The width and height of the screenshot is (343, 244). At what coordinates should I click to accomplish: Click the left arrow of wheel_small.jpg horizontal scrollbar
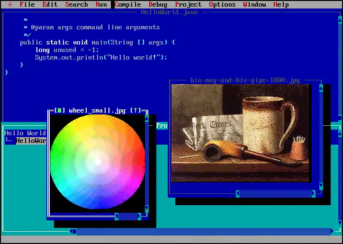pos(117,216)
